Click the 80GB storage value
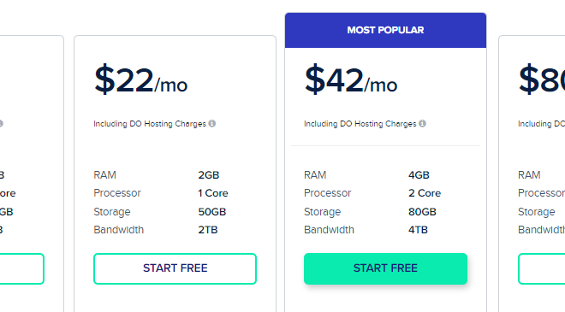This screenshot has width=565, height=312. [x=422, y=212]
